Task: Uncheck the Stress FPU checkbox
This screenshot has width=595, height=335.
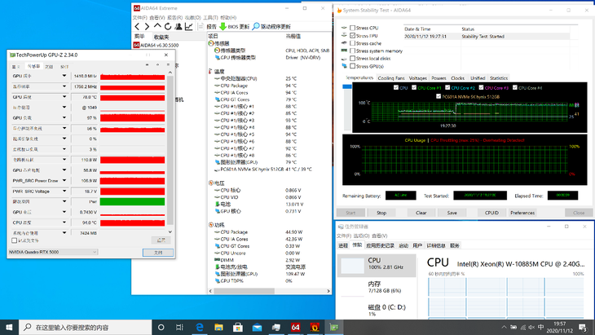Action: click(x=351, y=35)
